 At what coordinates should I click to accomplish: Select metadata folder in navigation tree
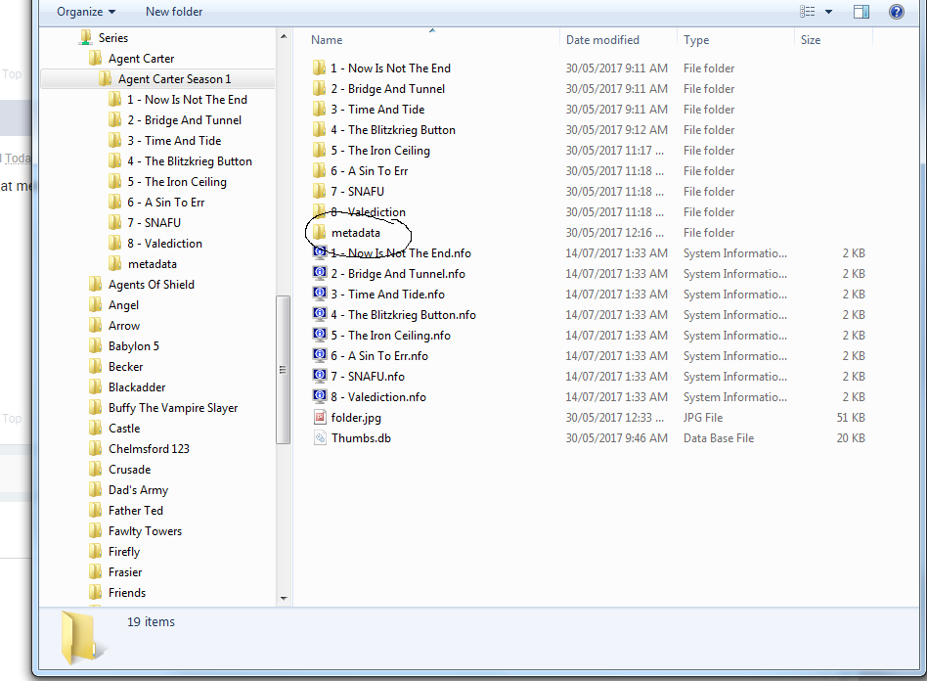[152, 264]
